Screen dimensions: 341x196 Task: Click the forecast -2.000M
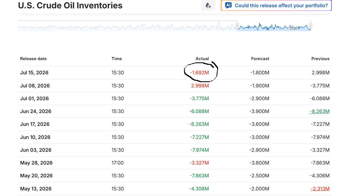[259, 189]
